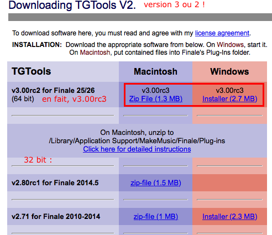Screen dimensions: 272x235
Task: Download Macintosh v3.00rc3 Zip File (1.3 MB)
Action: pos(156,99)
